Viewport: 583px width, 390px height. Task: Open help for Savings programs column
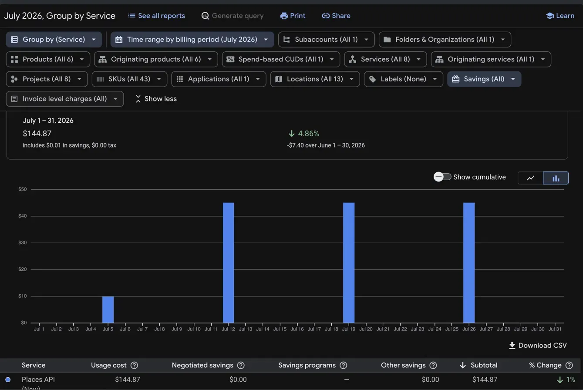pos(343,366)
